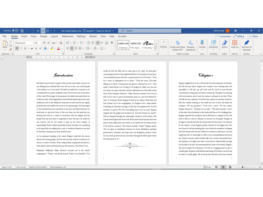Save the document with floppy icon

pos(22,31)
